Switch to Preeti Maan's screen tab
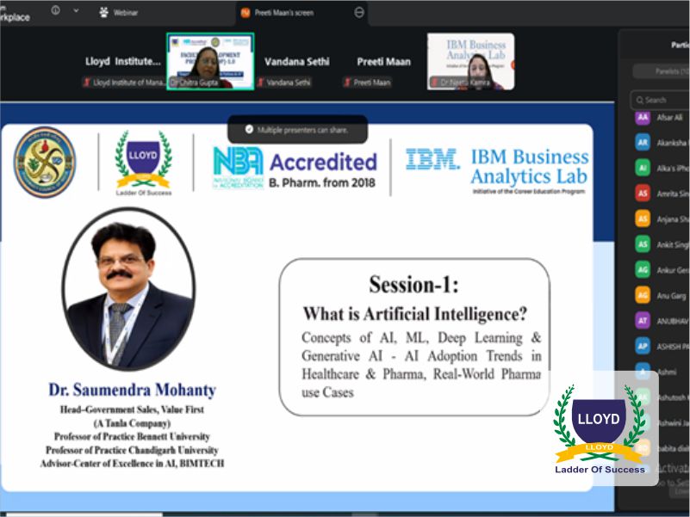This screenshot has height=517, width=690. (301, 13)
